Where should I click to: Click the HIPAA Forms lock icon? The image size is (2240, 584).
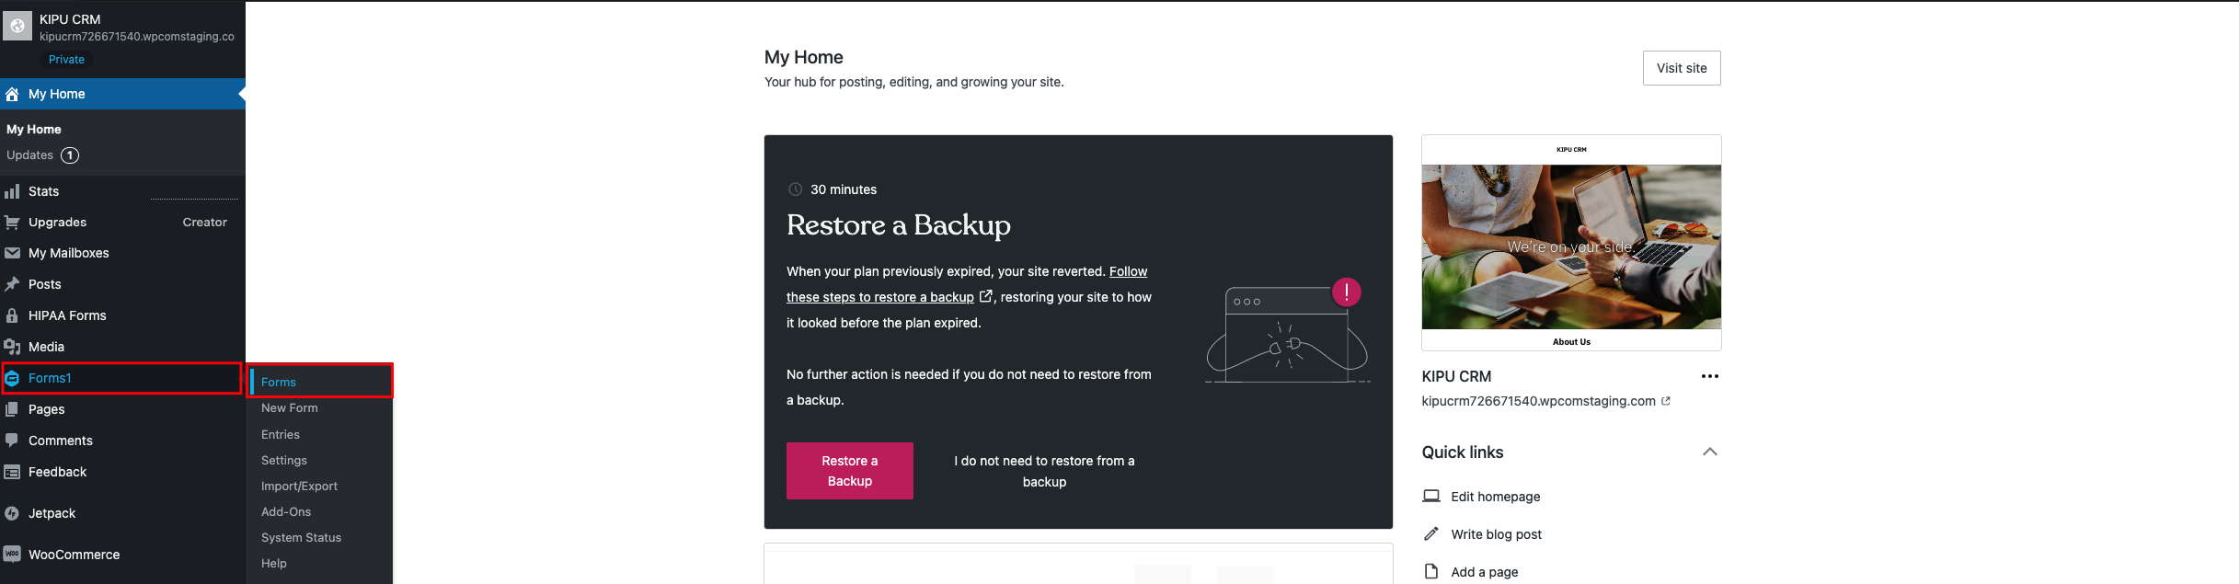12,315
